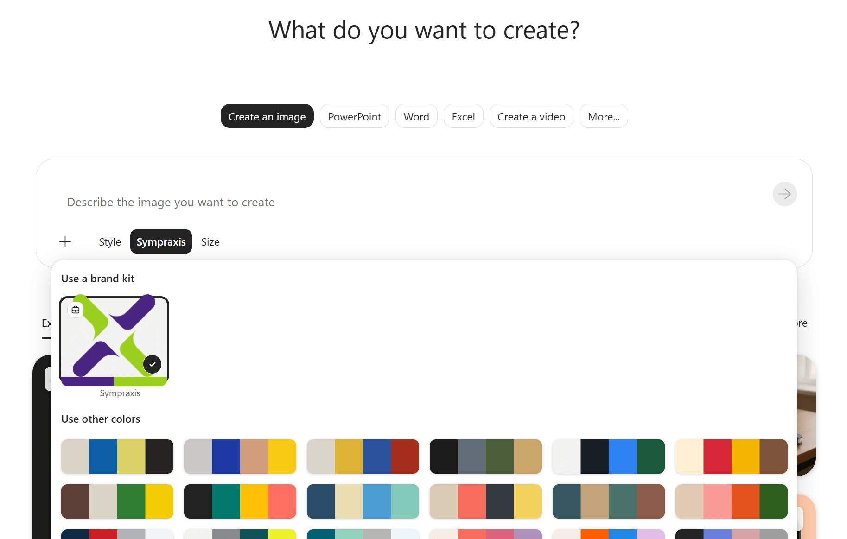Screen dimensions: 847x539
Task: Click the brand kit briefcase icon
Action: 76,310
